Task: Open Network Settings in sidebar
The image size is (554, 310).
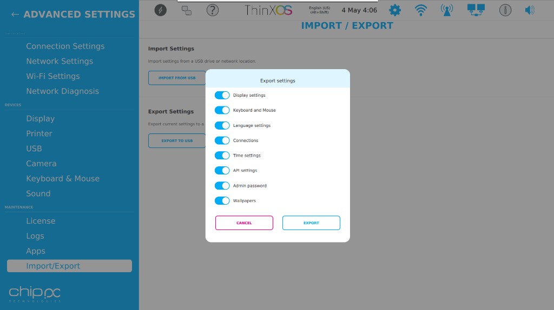Action: pos(60,62)
